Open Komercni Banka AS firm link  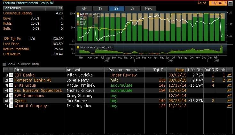coord(33,80)
